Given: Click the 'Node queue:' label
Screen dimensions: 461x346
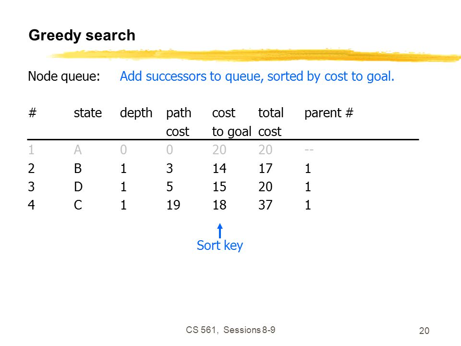Looking at the screenshot, I should [64, 76].
